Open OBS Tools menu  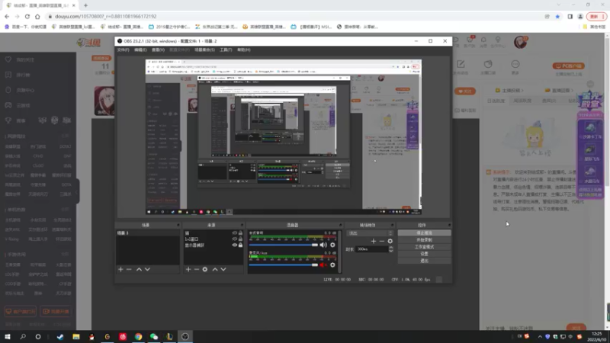[x=226, y=50]
